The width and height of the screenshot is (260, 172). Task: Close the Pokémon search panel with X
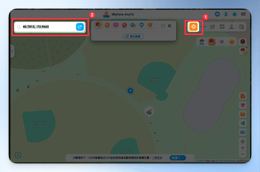point(169,26)
